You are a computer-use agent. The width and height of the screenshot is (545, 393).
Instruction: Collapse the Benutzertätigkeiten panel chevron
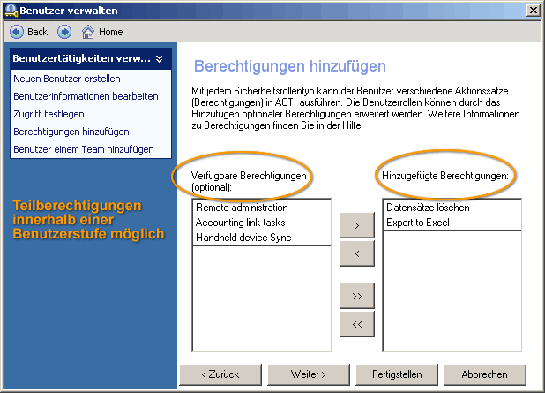(159, 59)
